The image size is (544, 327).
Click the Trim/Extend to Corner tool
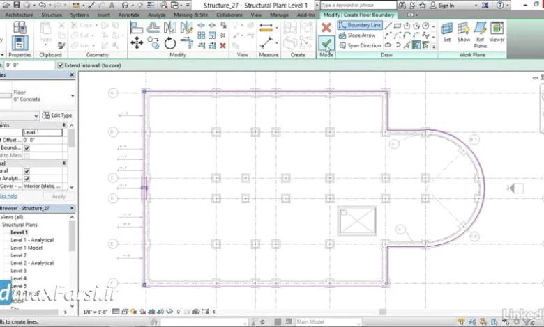(187, 43)
